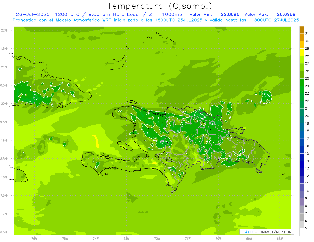The image size is (314, 242).
Task: Click the purple legend swatch between 8 and 9
Action: [302, 202]
